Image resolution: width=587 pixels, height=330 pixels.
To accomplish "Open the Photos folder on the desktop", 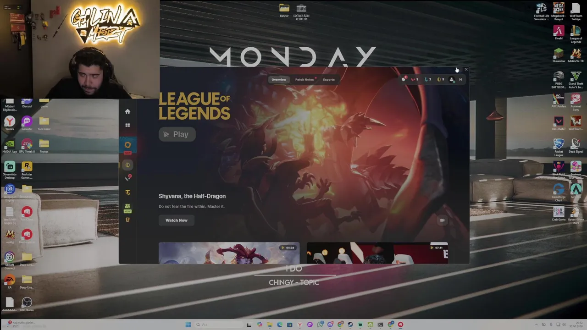I will click(44, 146).
